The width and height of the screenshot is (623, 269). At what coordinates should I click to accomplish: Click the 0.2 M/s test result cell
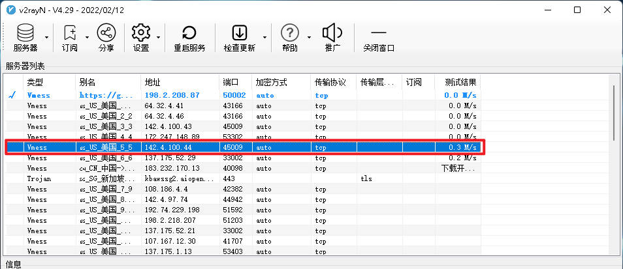click(462, 158)
